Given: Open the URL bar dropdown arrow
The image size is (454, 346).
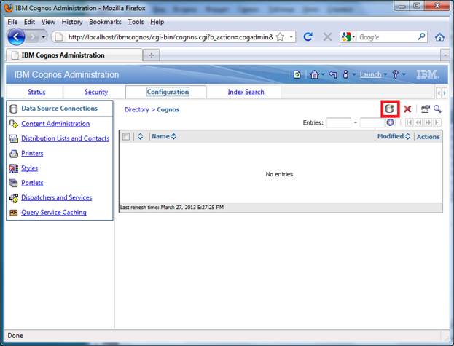Looking at the screenshot, I should 291,36.
